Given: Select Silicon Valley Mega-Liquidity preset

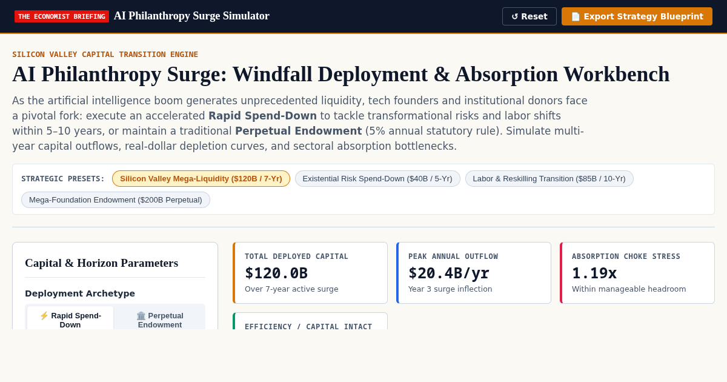Looking at the screenshot, I should click(x=201, y=178).
